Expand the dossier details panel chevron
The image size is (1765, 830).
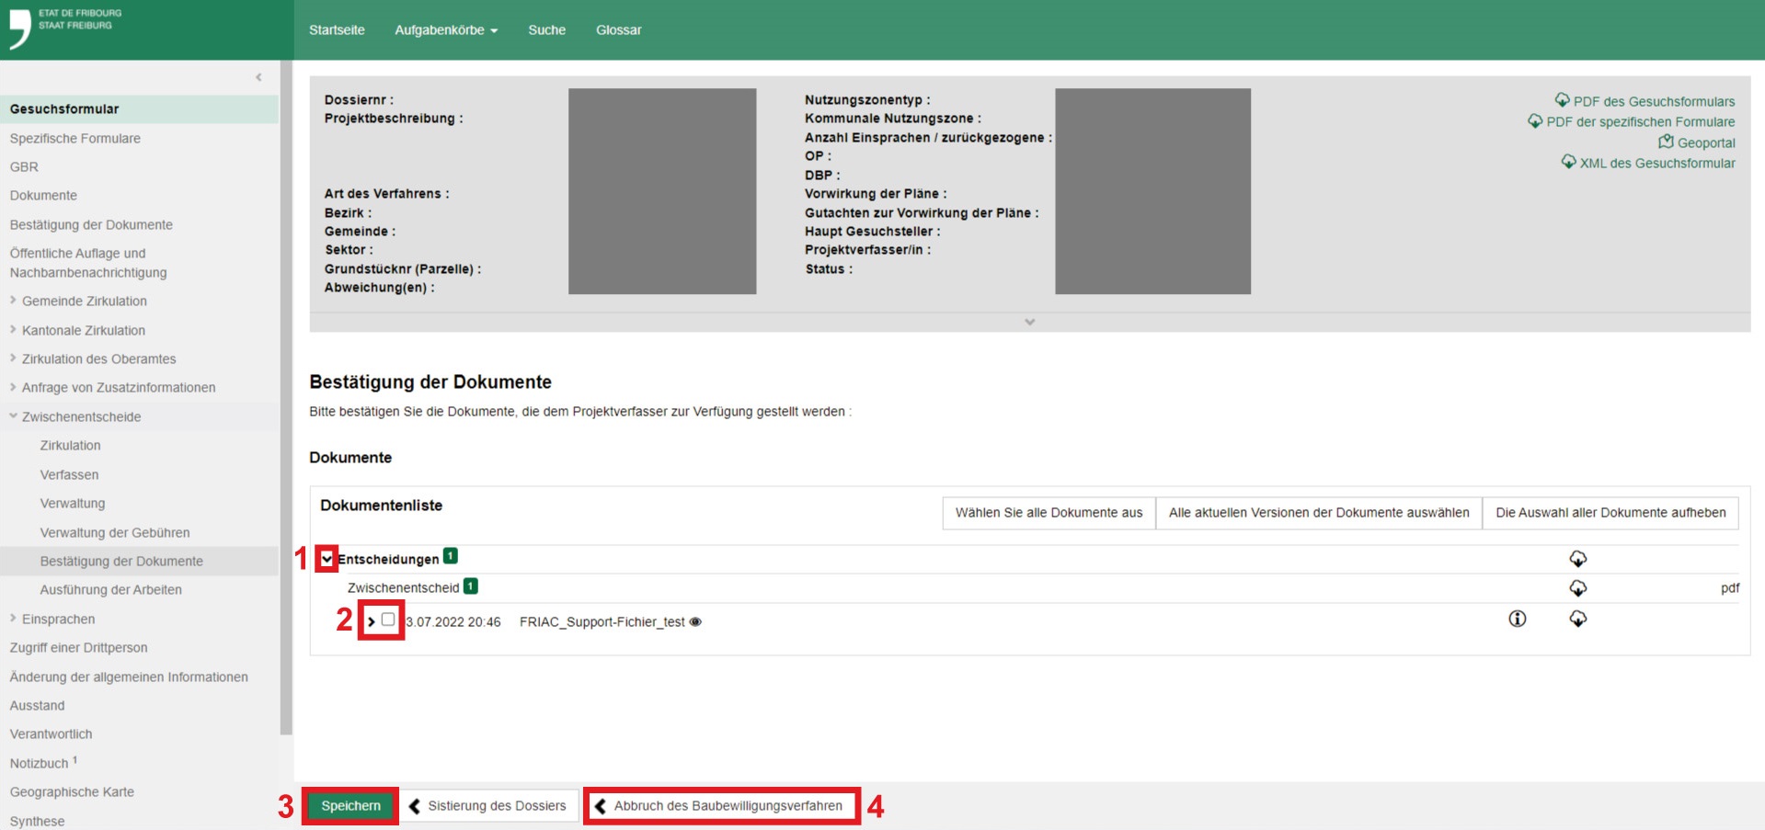(x=1029, y=322)
